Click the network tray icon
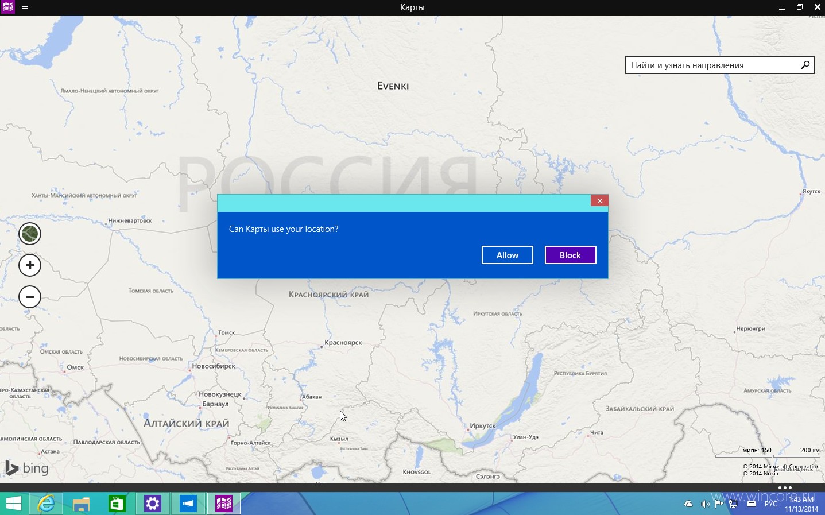This screenshot has width=825, height=515. [734, 504]
